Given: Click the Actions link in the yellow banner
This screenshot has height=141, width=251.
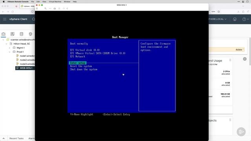Looking at the screenshot, I should pos(239,50).
